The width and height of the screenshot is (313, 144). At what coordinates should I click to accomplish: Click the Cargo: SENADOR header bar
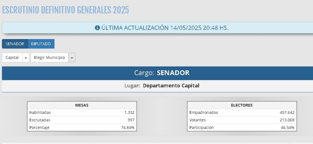(157, 73)
